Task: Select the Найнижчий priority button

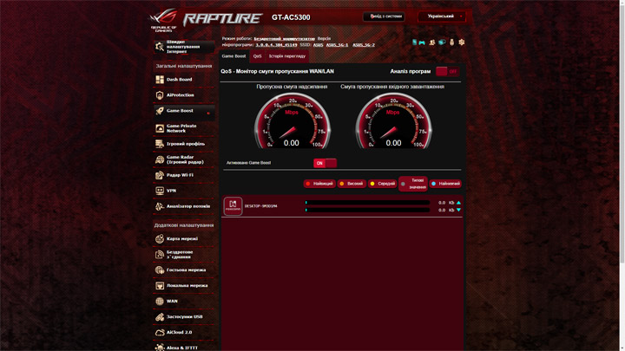Action: (445, 184)
